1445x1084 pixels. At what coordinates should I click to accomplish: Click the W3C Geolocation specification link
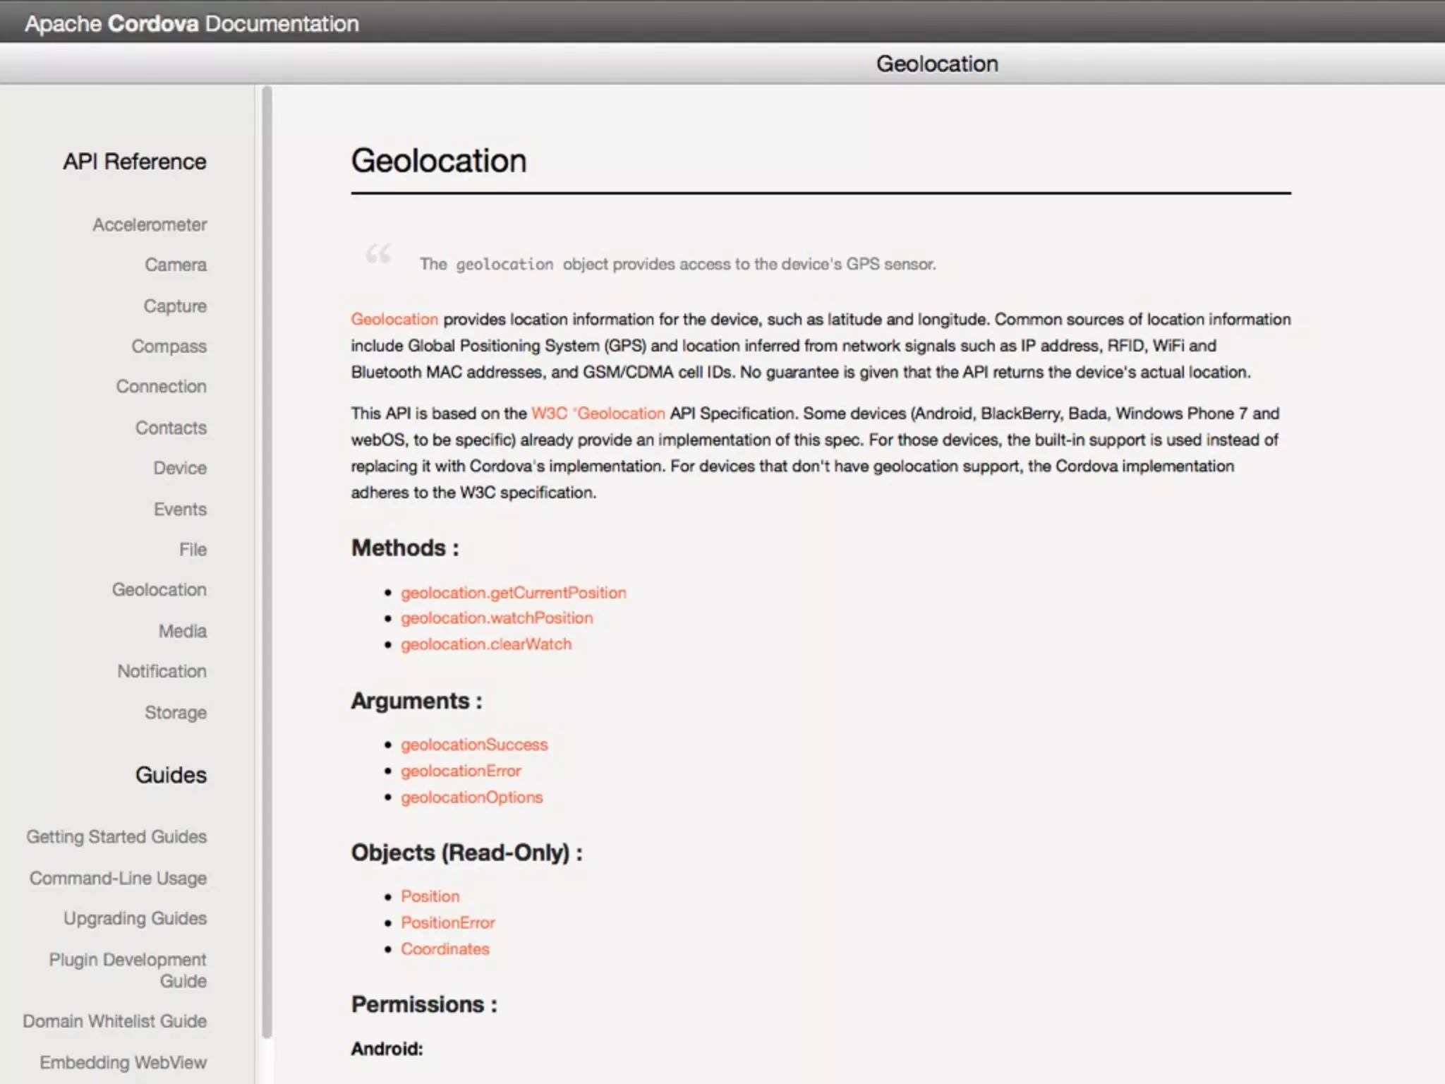coord(598,414)
